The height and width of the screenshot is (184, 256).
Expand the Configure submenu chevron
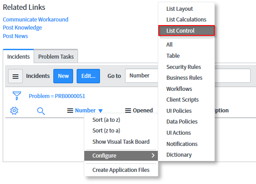click(153, 155)
